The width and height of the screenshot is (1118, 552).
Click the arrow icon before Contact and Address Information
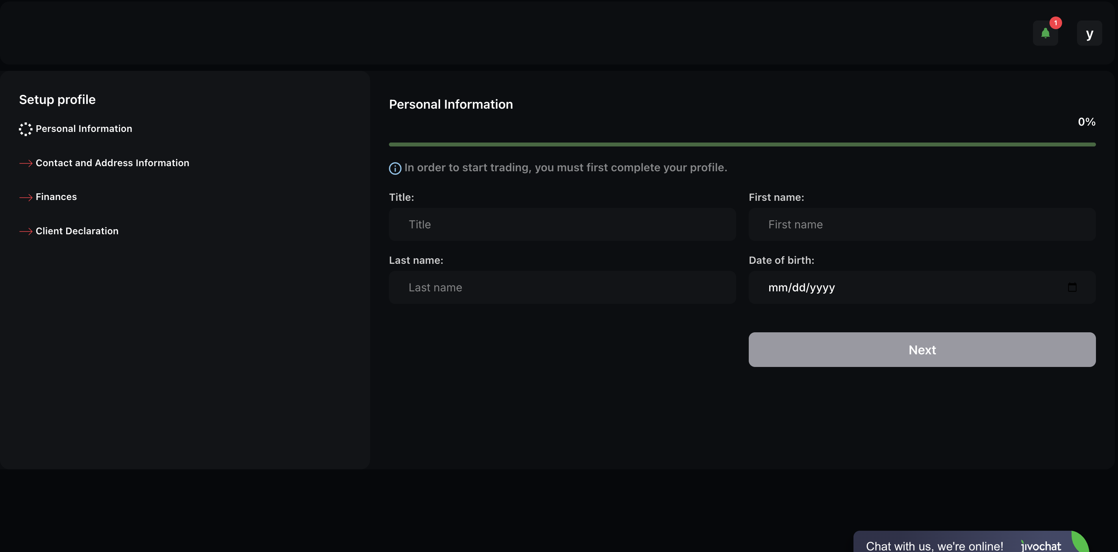pos(26,163)
